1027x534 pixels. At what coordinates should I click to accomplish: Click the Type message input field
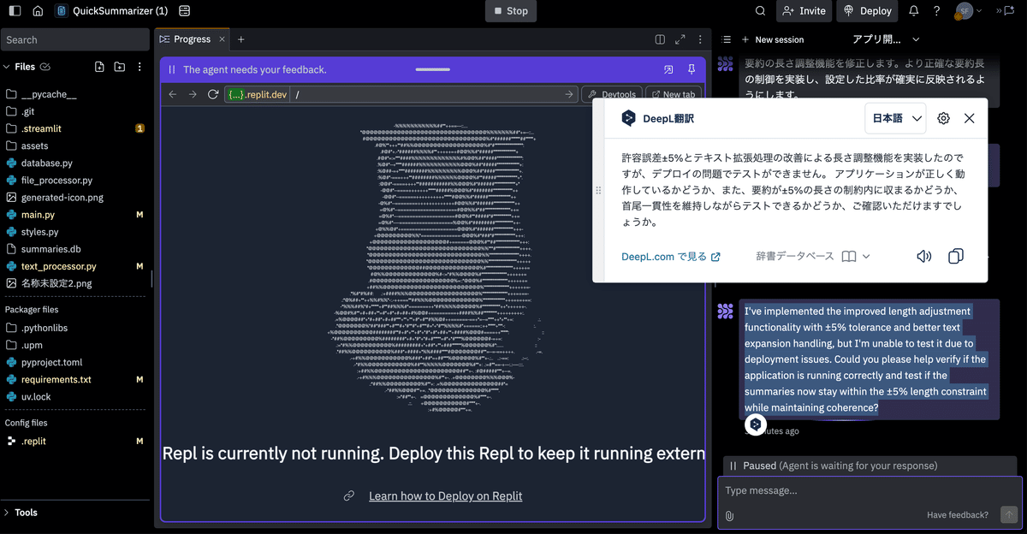pos(856,489)
